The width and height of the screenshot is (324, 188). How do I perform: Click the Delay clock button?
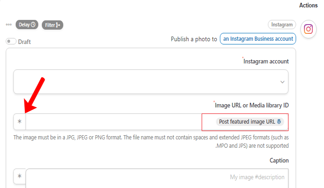(27, 25)
